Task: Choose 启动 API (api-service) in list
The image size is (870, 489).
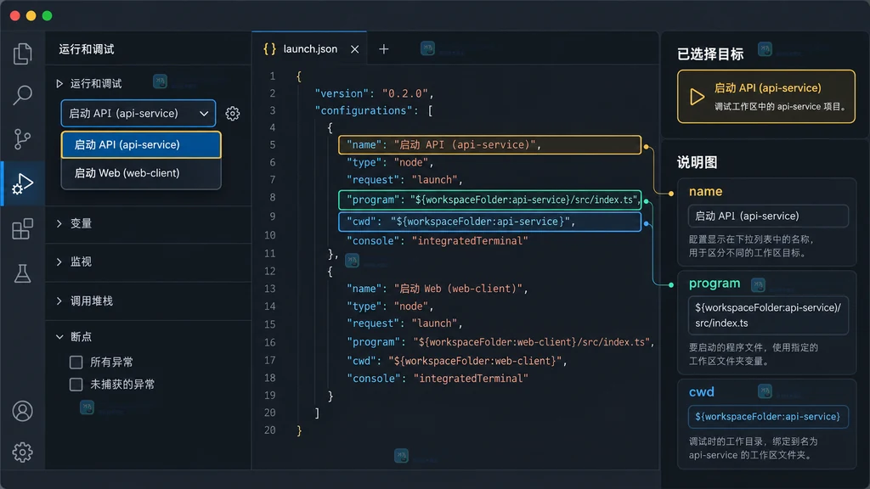Action: coord(141,144)
